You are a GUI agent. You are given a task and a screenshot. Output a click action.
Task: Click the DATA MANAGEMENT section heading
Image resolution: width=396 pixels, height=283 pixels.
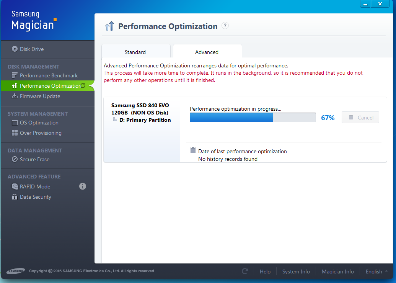[x=34, y=150]
